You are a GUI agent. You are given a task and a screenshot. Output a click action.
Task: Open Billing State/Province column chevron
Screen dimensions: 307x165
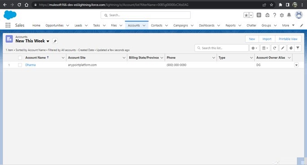(x=162, y=58)
